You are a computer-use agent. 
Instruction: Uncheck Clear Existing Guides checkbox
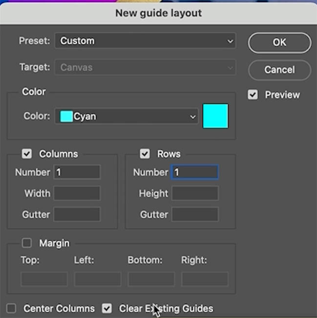click(107, 308)
